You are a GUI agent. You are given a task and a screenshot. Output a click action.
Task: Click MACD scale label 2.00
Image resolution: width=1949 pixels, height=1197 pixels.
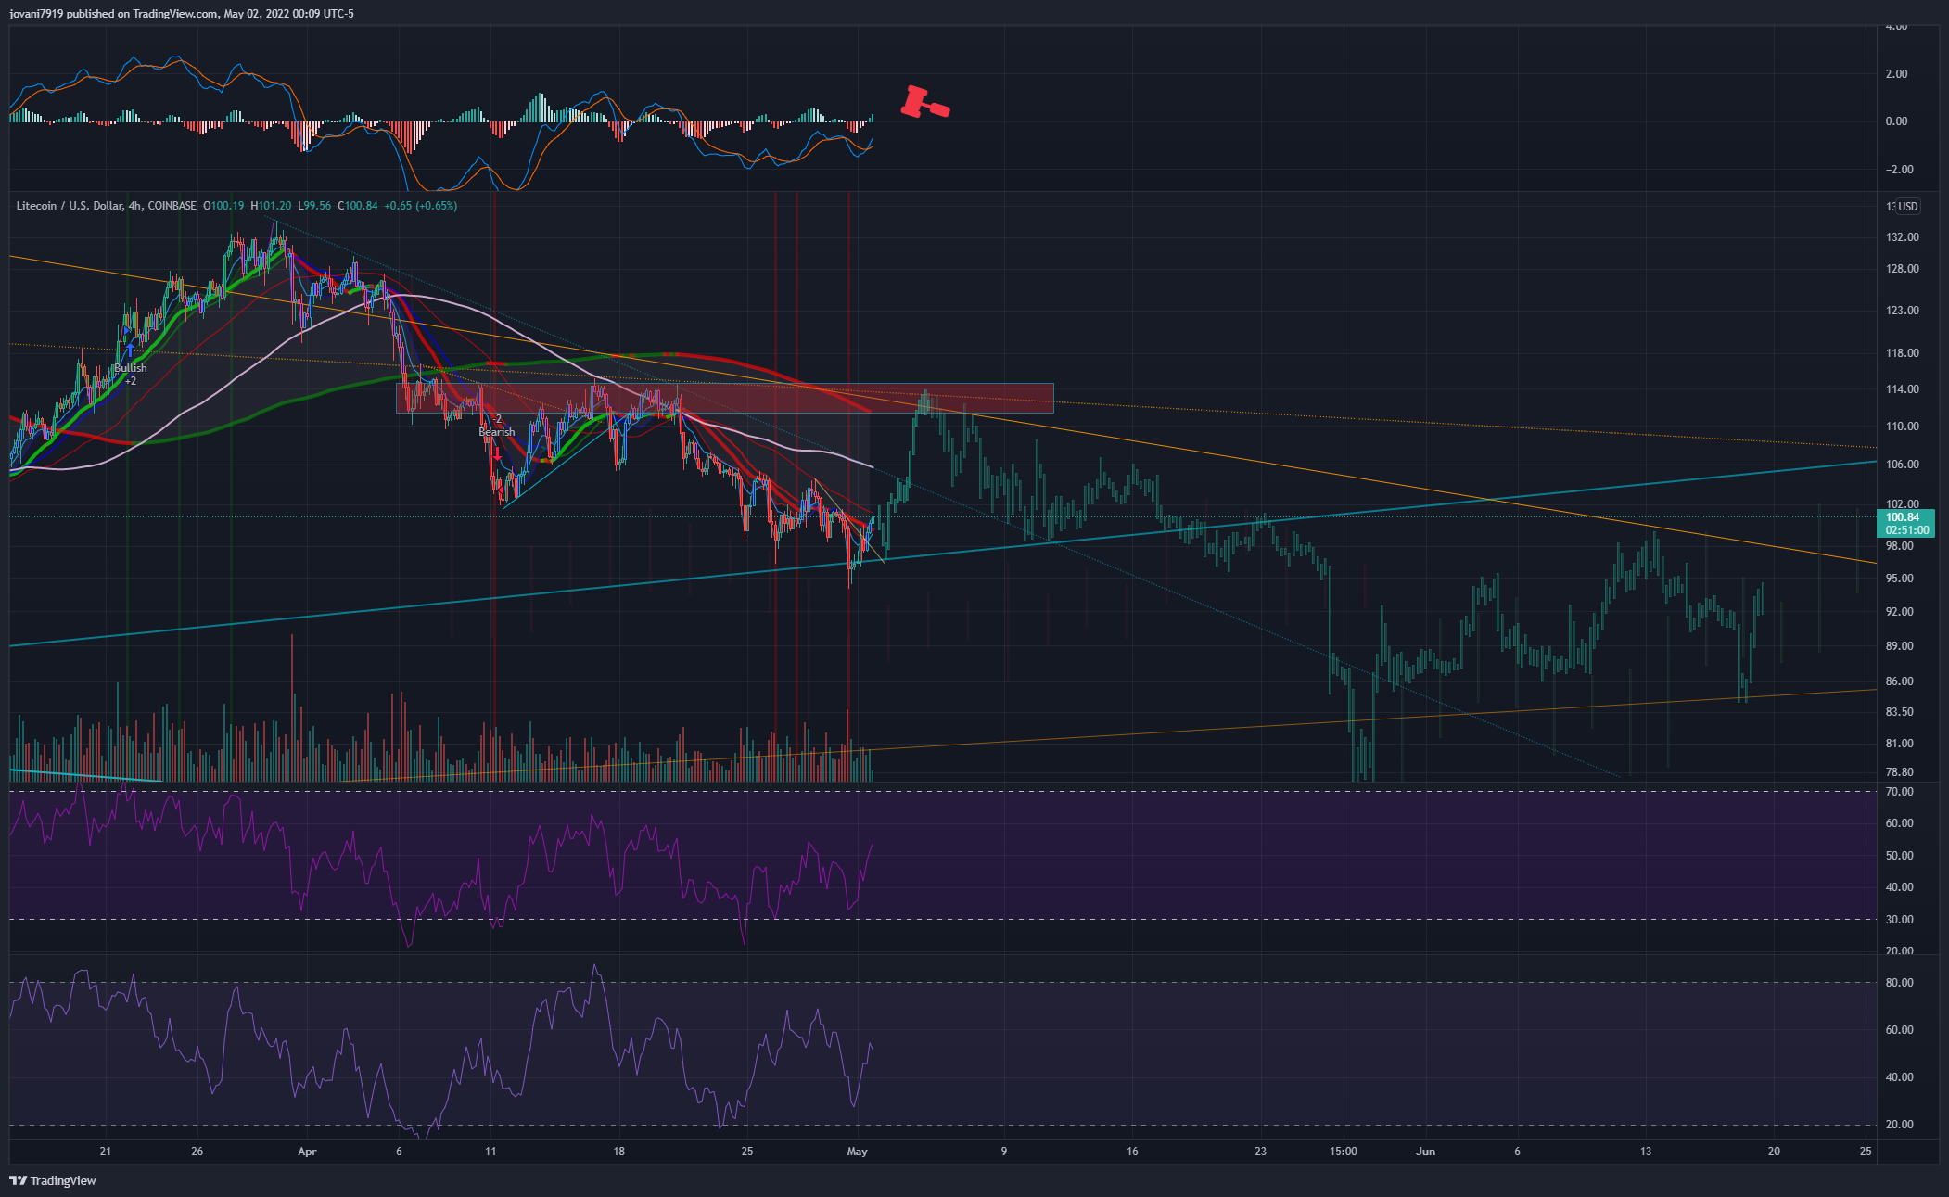coord(1897,74)
